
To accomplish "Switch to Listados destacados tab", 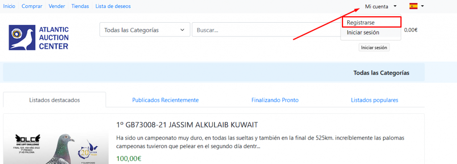I will pos(54,100).
